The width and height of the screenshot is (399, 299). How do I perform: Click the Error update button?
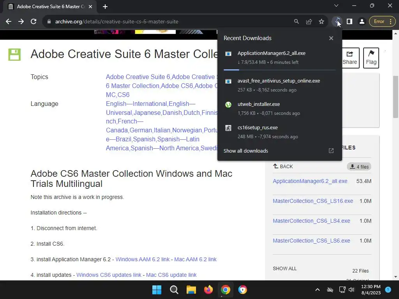[x=382, y=22]
